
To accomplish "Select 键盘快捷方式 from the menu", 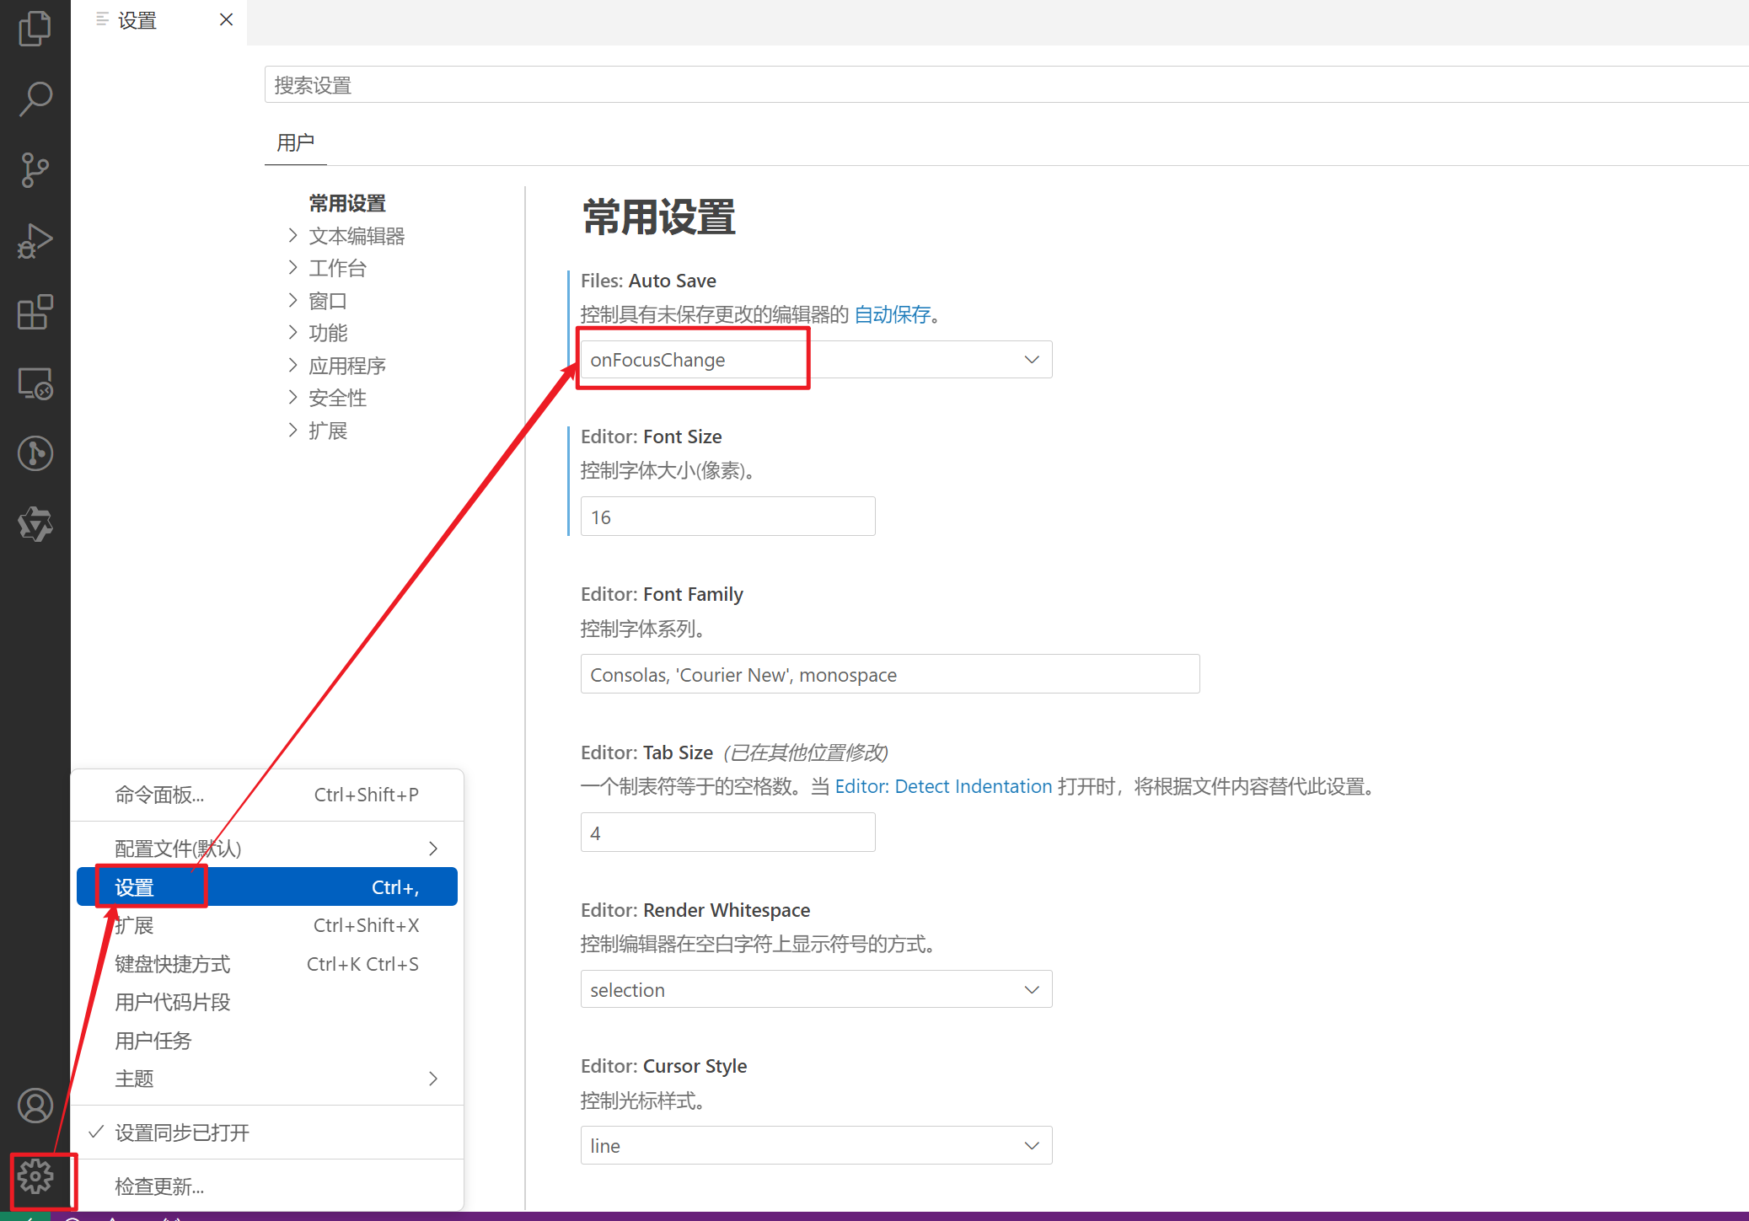I will coord(173,964).
